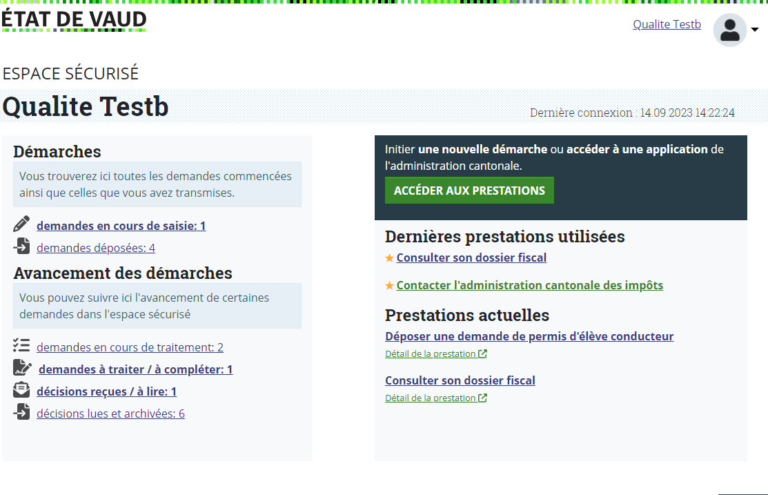
Task: Click external-link icon under Prestations actuelles dossier fiscal
Action: point(482,398)
